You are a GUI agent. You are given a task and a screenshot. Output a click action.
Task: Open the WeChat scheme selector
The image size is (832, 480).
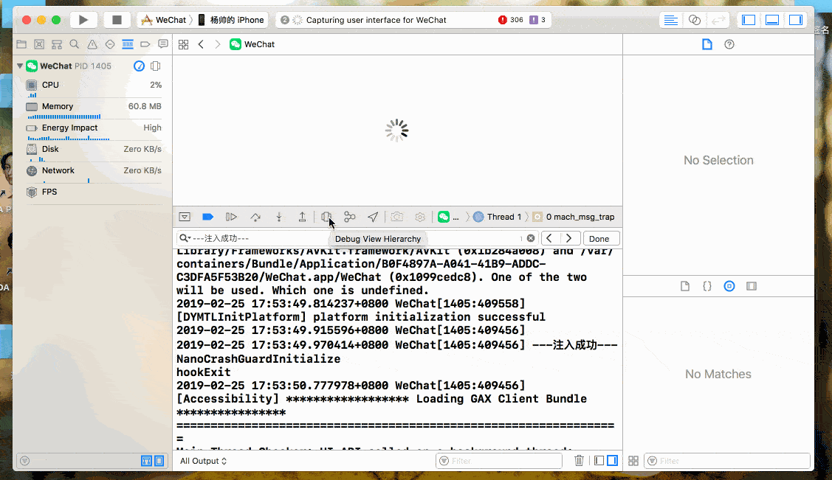[163, 20]
